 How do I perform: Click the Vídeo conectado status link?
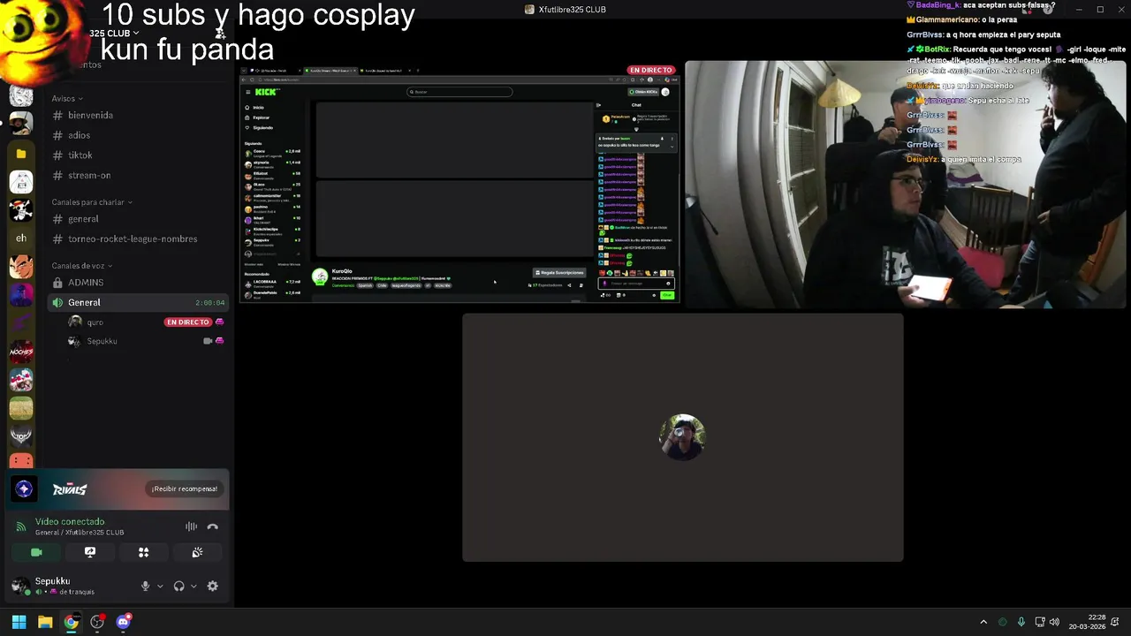click(x=70, y=522)
